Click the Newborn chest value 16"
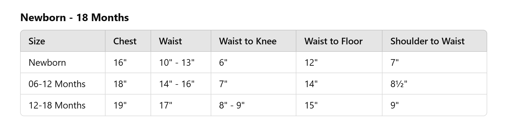Viewport: 506px width, 132px height. 120,63
